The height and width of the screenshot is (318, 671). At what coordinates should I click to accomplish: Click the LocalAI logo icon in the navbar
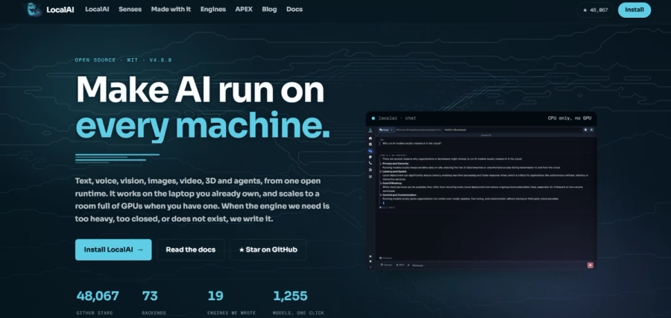(x=34, y=10)
